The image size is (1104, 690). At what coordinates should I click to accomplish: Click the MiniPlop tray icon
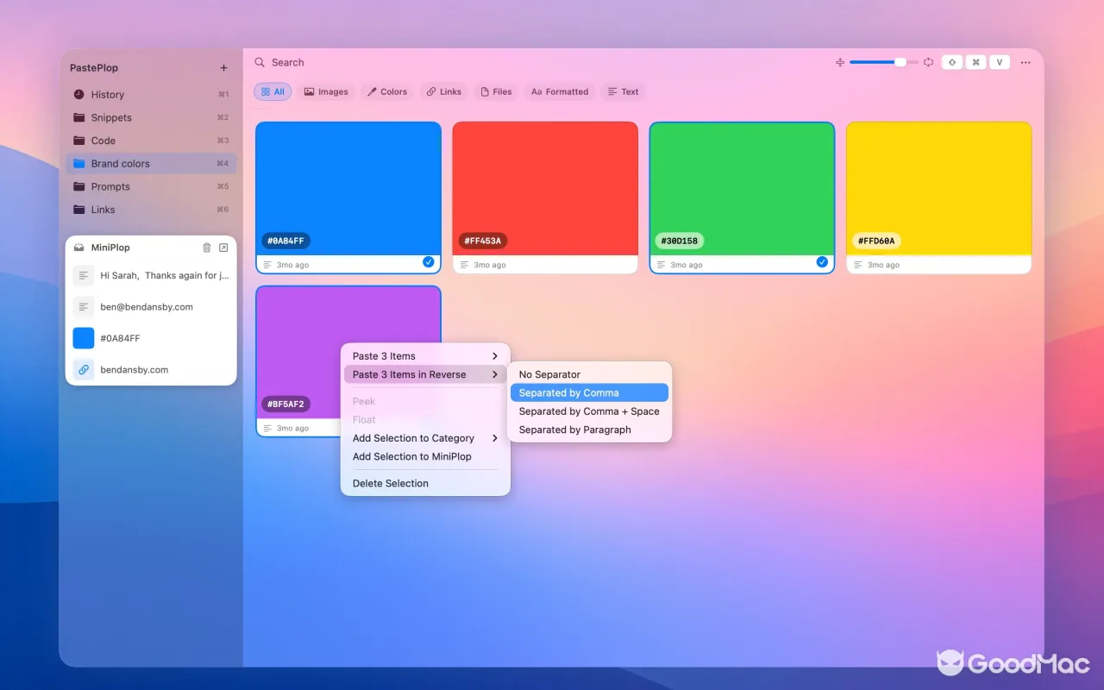(79, 248)
